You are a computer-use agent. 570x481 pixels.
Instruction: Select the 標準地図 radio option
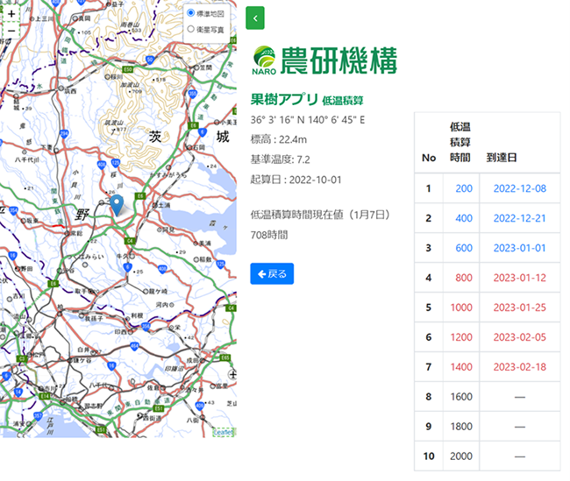(x=191, y=13)
